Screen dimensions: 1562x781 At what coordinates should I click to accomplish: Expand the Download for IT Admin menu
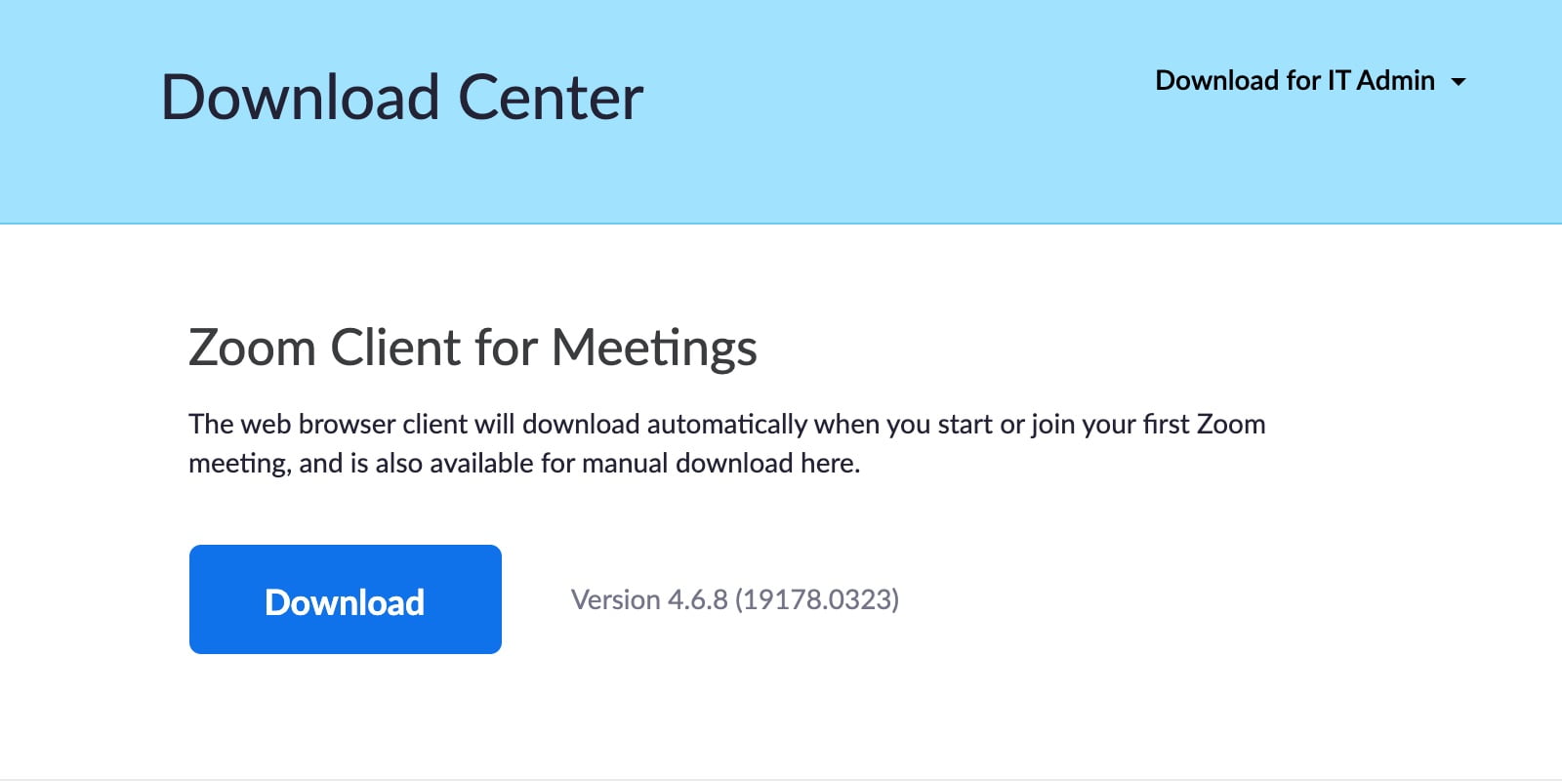[x=1308, y=80]
